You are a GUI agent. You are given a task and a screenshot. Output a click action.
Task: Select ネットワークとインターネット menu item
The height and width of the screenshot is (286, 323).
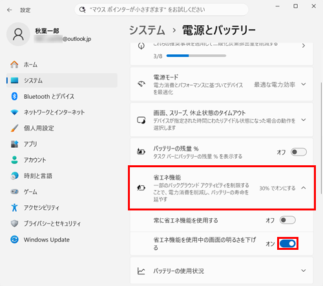coord(62,112)
